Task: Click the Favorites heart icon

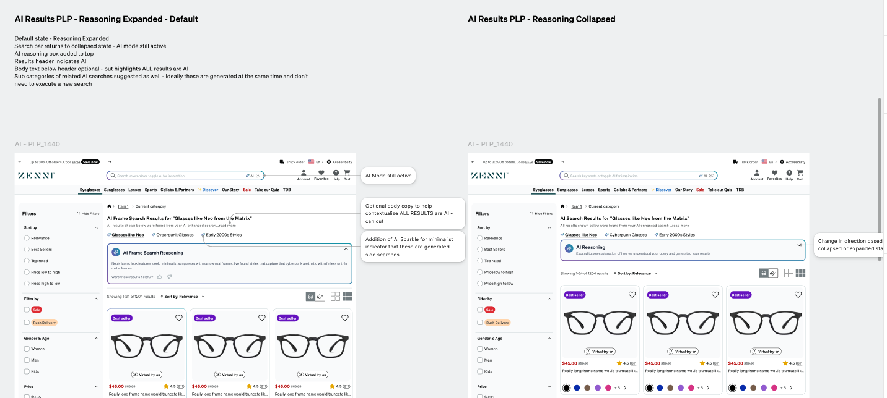Action: click(321, 174)
